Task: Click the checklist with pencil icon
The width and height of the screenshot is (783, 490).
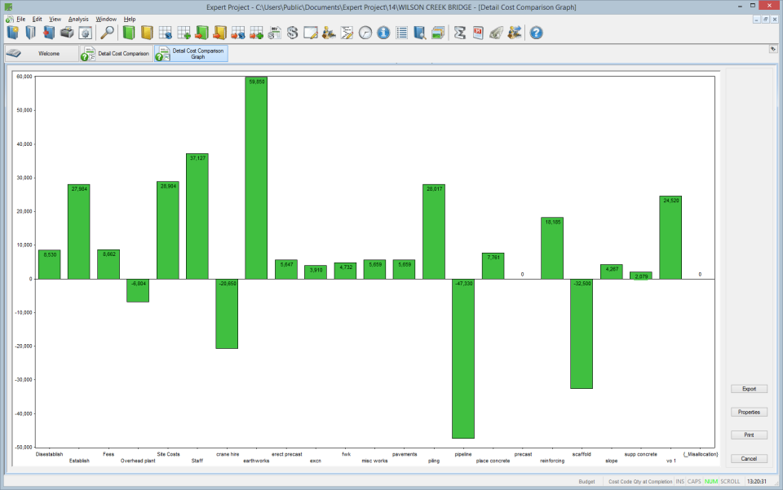Action: click(x=347, y=33)
